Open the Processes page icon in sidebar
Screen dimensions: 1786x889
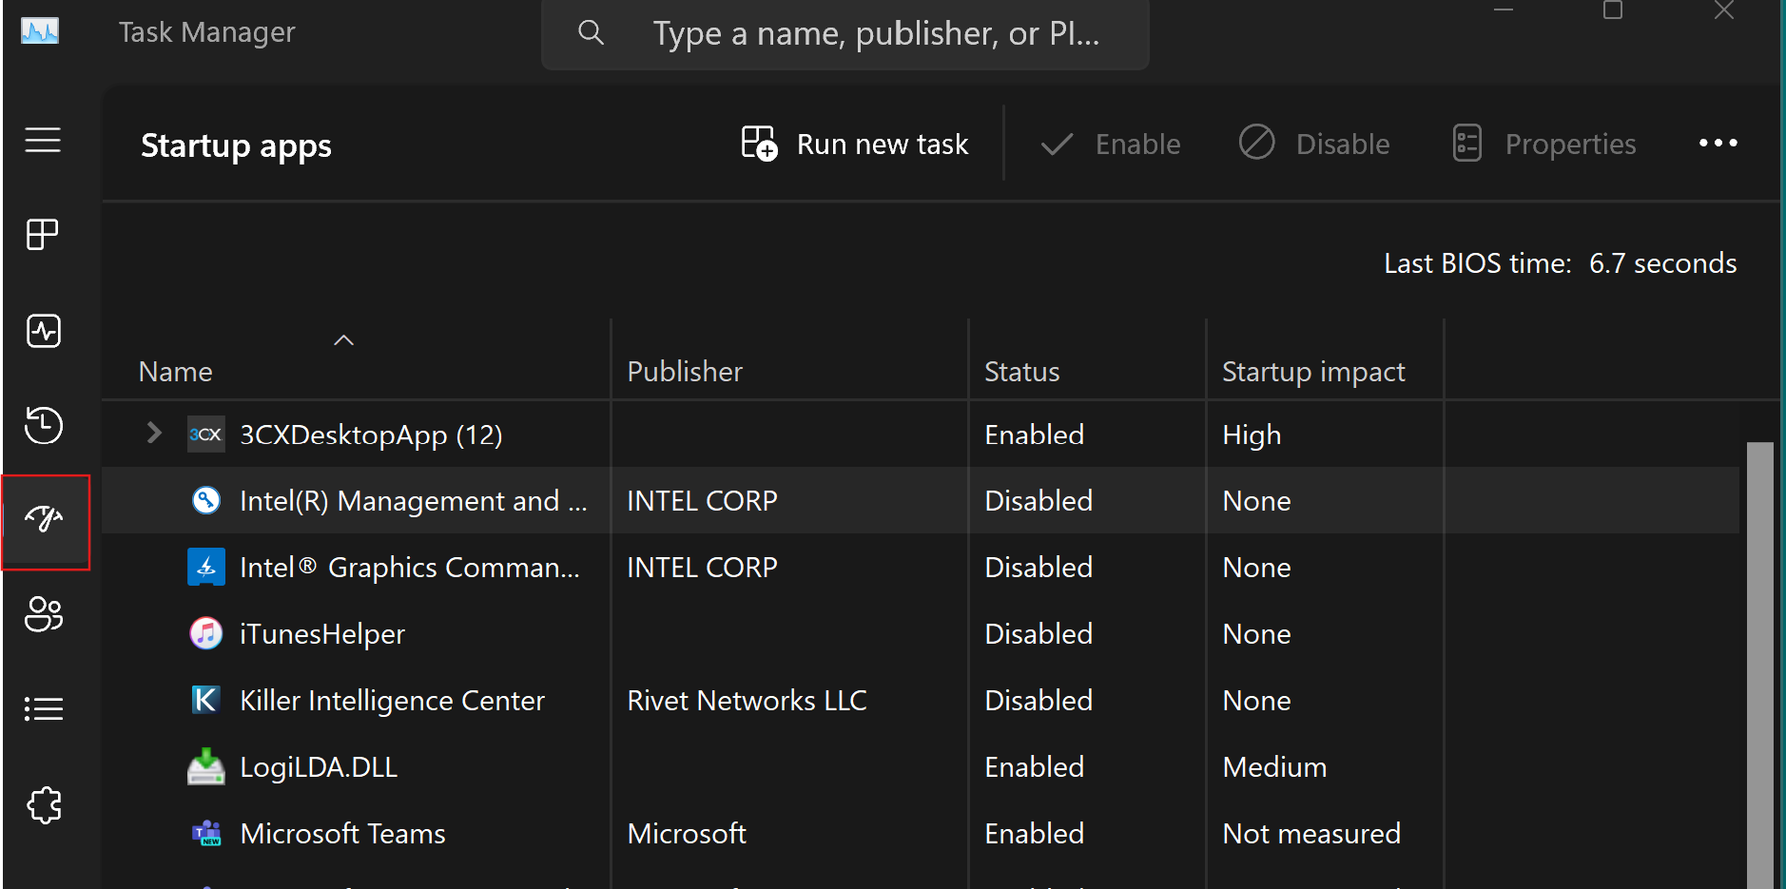43,234
